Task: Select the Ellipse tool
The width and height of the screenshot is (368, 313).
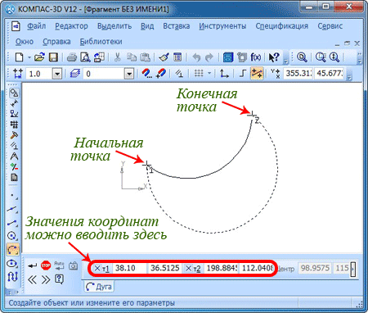Action: [13, 264]
